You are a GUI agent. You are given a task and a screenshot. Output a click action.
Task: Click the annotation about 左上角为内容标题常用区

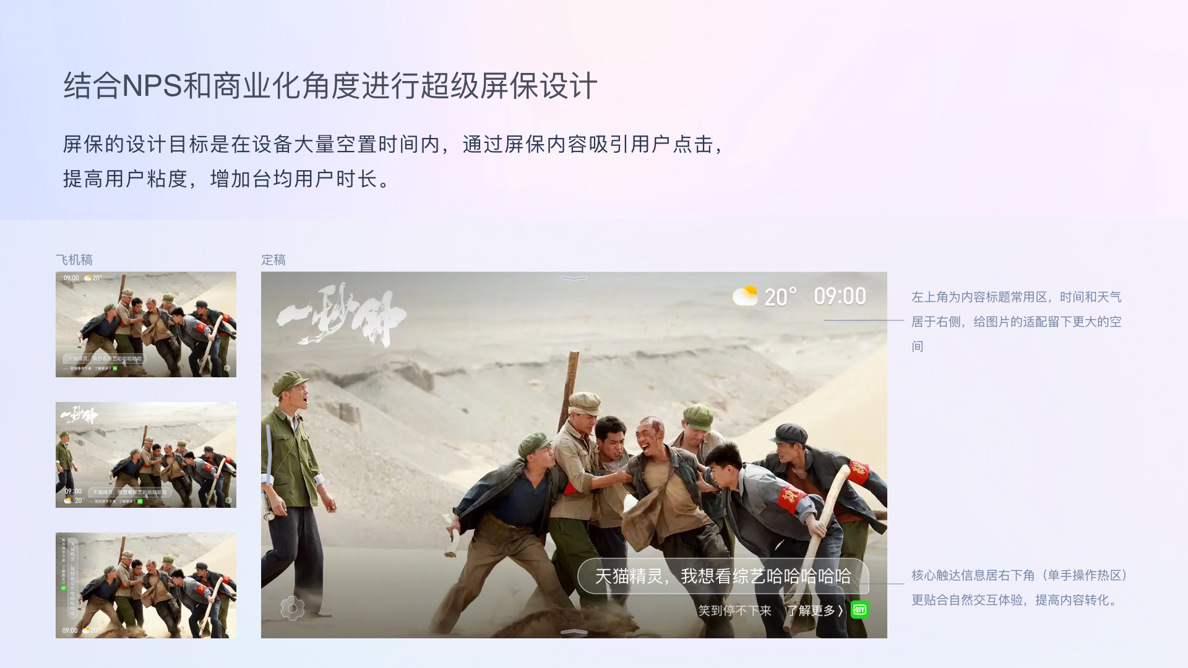tap(1016, 322)
